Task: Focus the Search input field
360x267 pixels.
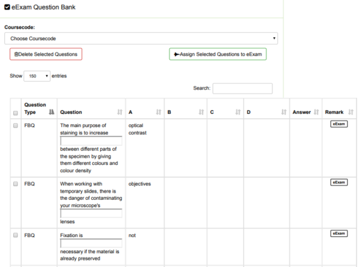Action: (242, 88)
